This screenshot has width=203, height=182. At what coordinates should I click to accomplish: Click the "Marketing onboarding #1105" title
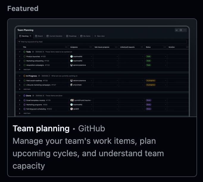point(38,61)
